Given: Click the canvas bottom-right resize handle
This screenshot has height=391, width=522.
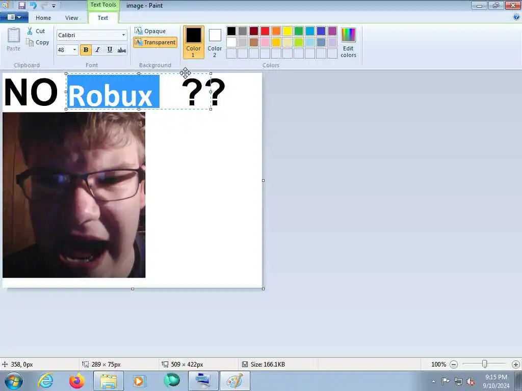Looking at the screenshot, I should point(264,289).
